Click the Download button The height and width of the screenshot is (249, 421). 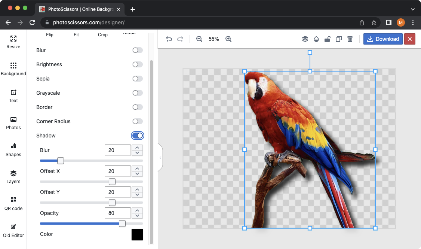point(383,39)
